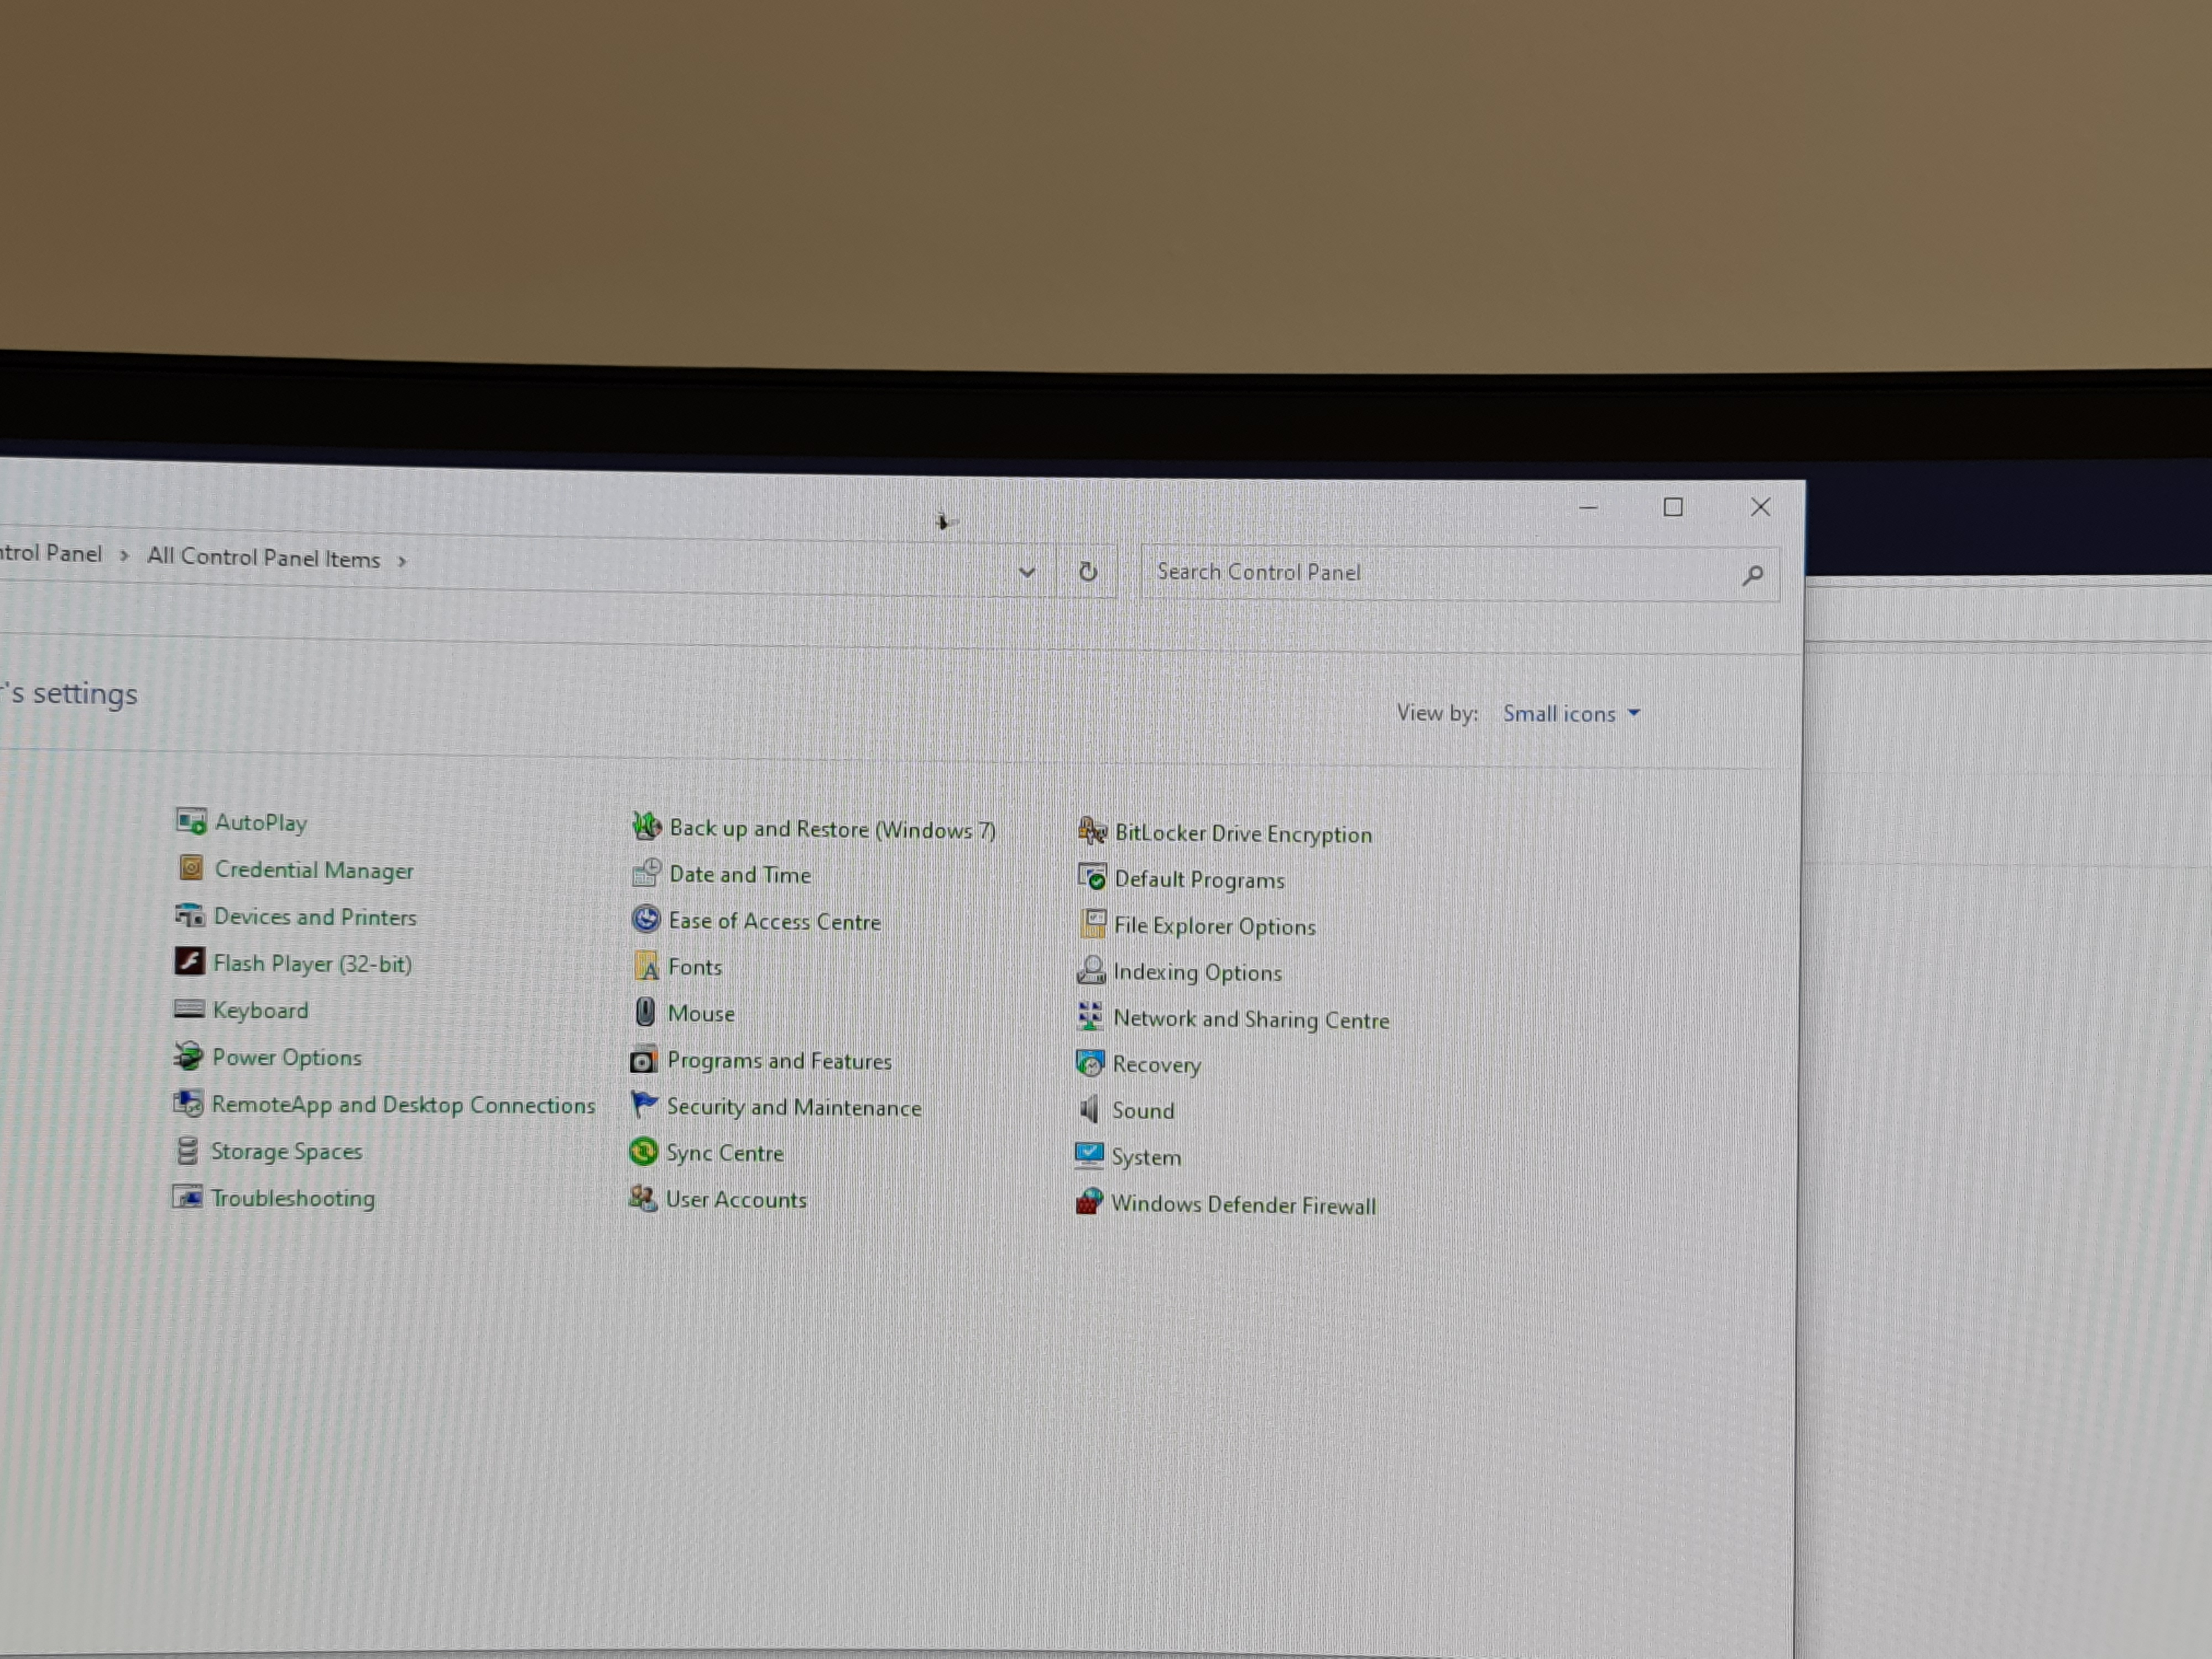Image resolution: width=2212 pixels, height=1659 pixels.
Task: Open the Storage Spaces icon
Action: point(187,1150)
